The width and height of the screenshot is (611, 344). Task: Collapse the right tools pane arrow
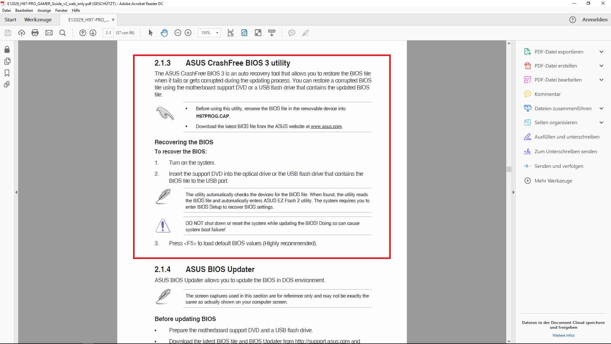pos(513,192)
